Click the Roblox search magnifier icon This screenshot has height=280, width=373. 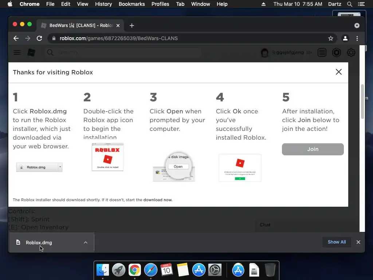(50, 52)
